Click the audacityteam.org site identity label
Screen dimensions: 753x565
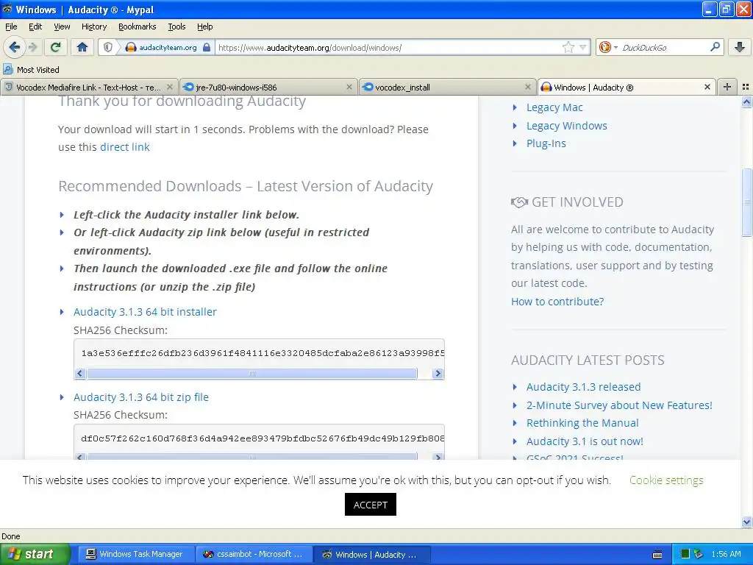pos(168,47)
